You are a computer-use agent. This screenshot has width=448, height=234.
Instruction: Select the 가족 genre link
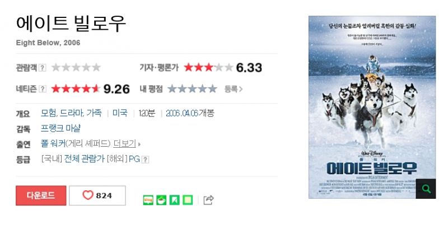[94, 113]
